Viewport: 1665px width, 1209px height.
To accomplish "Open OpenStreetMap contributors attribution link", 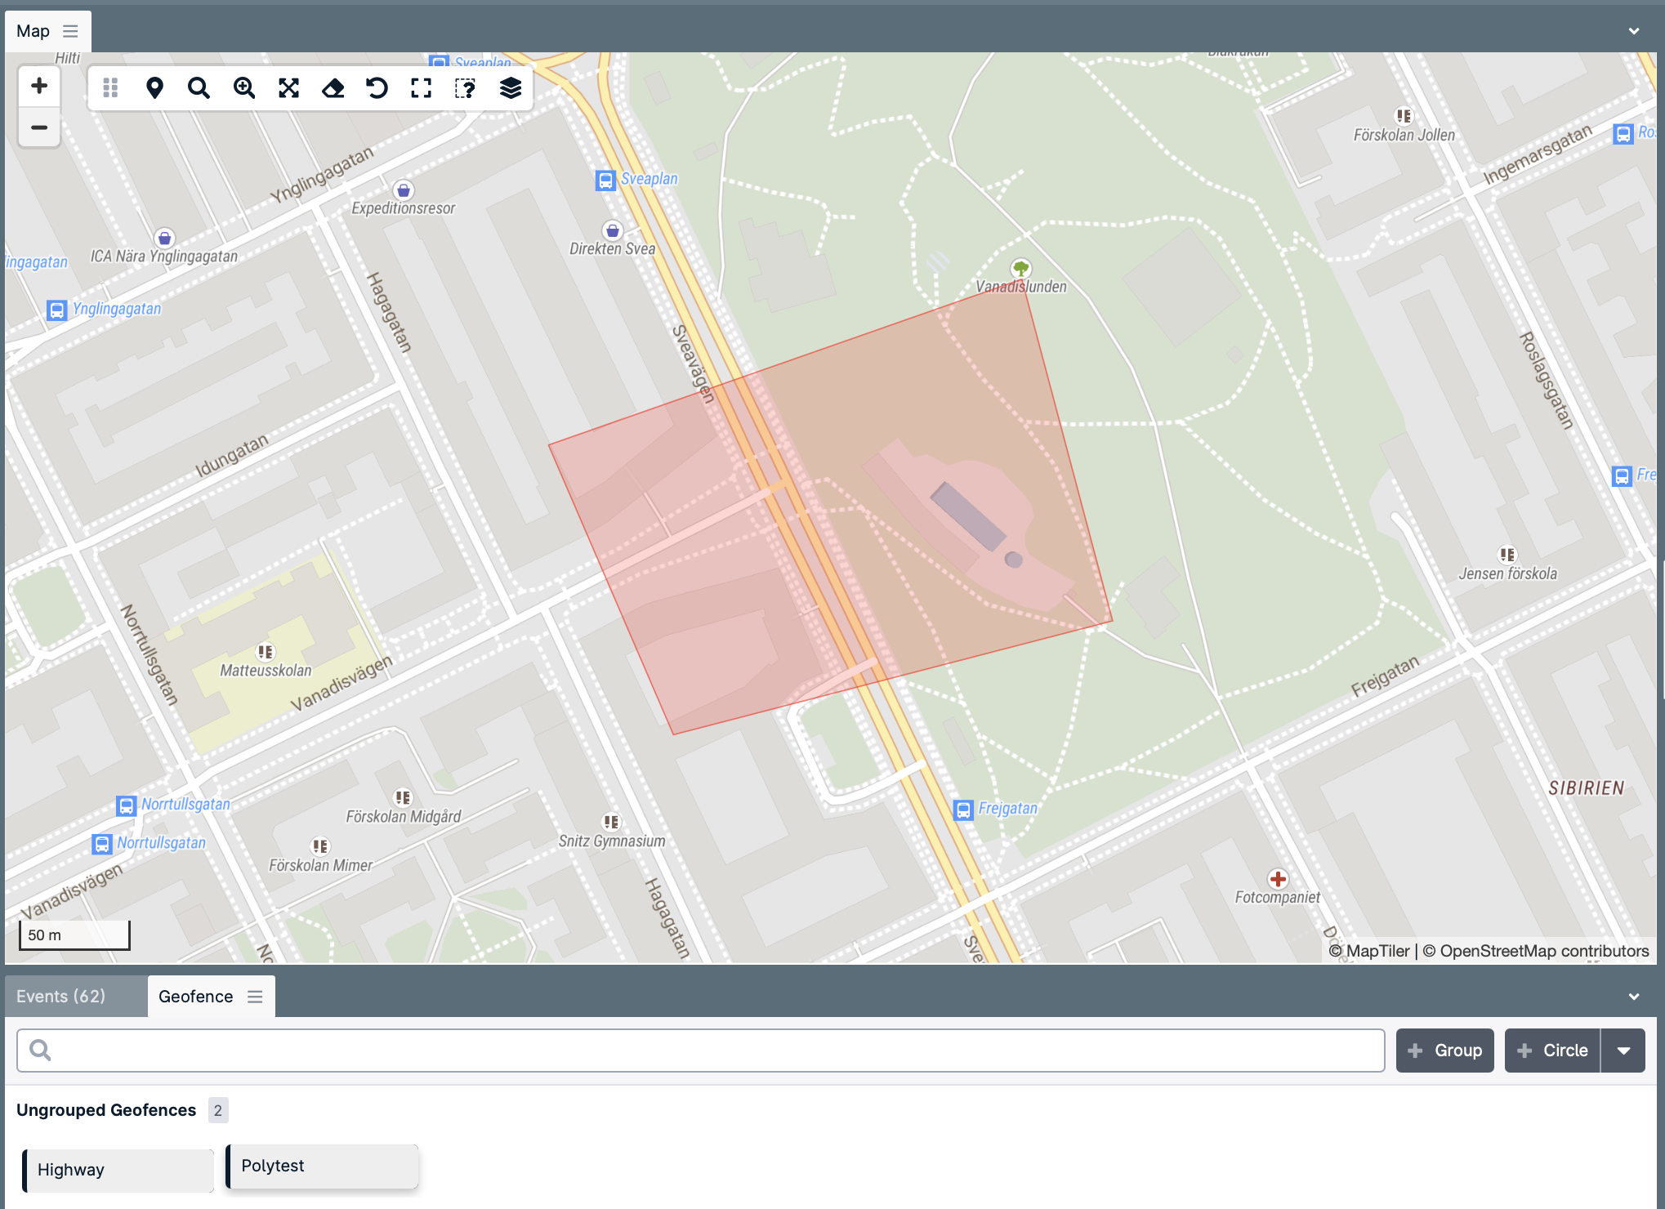I will pos(1536,951).
